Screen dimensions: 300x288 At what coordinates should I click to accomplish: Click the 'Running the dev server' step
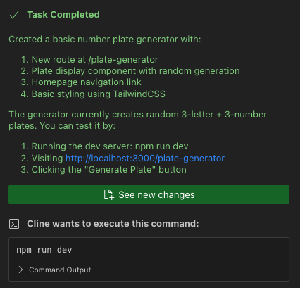click(110, 146)
